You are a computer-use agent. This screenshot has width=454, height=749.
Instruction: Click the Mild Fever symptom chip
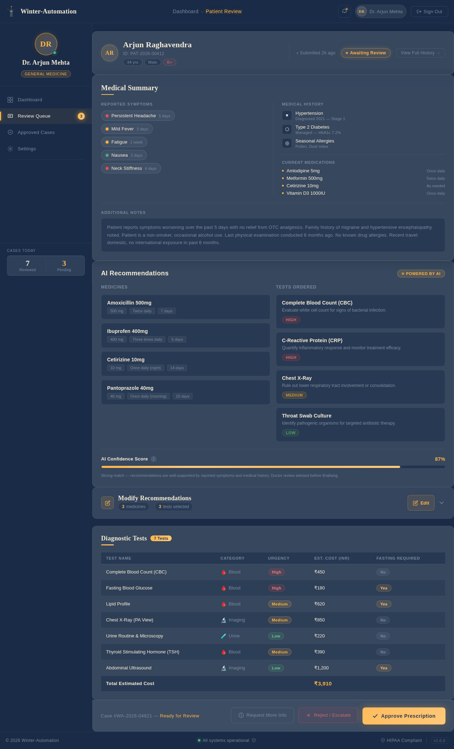pyautogui.click(x=127, y=129)
